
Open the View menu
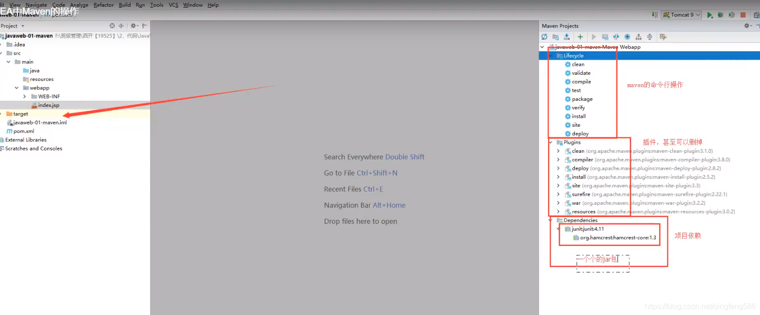[15, 5]
